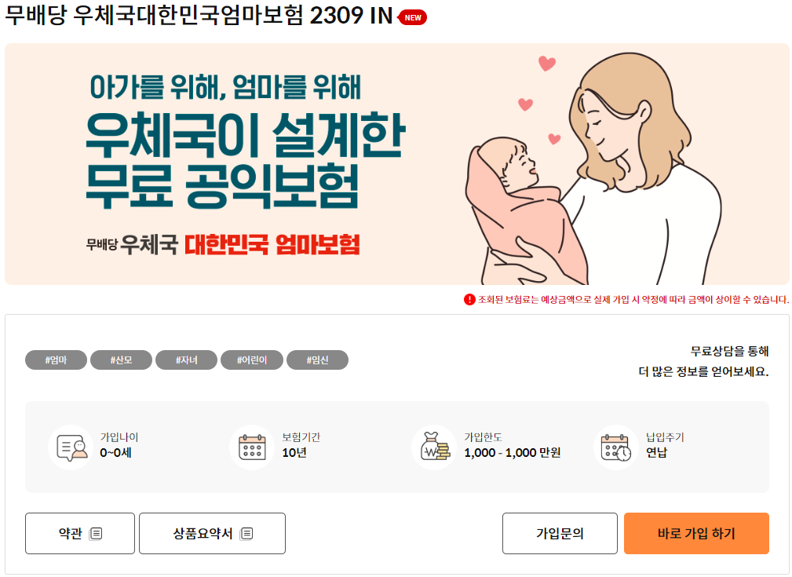Click the 가입한도 money bag icon
The width and height of the screenshot is (792, 577).
[x=434, y=447]
